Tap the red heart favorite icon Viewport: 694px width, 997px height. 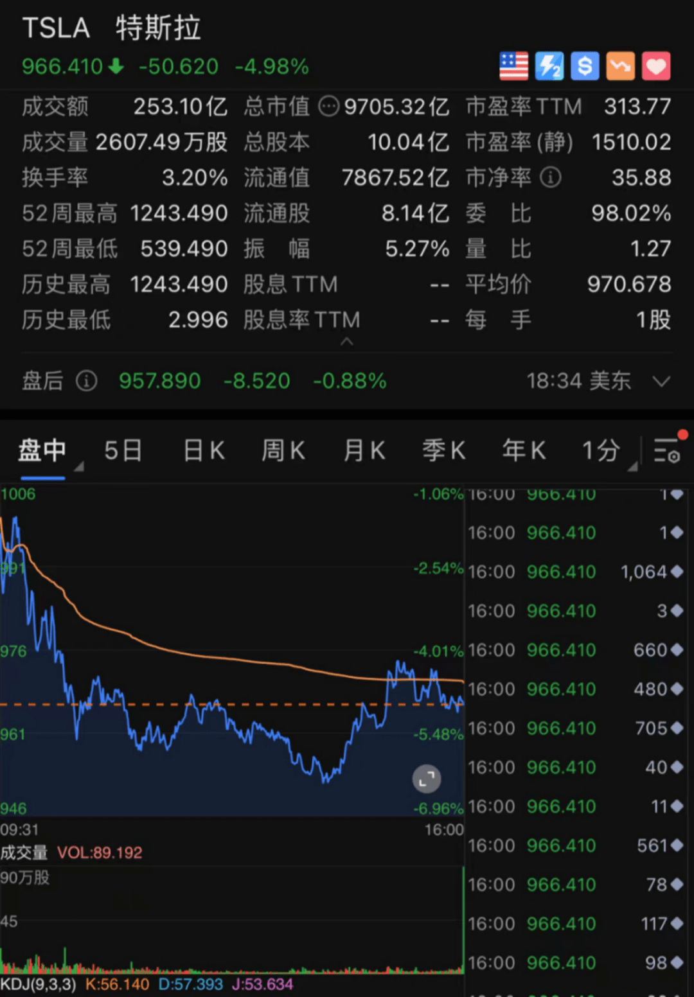point(656,66)
